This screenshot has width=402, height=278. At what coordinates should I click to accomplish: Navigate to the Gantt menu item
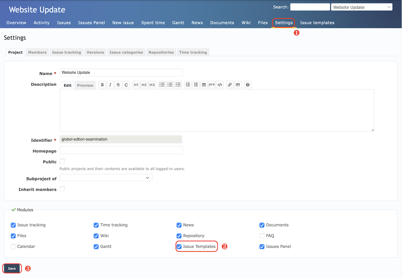click(x=178, y=22)
